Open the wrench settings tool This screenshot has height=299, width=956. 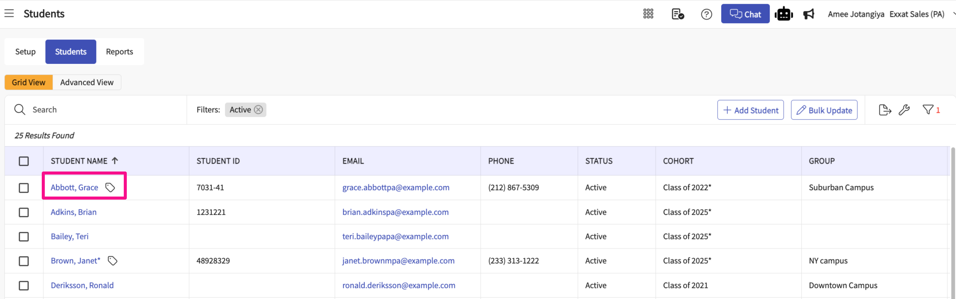pyautogui.click(x=904, y=110)
